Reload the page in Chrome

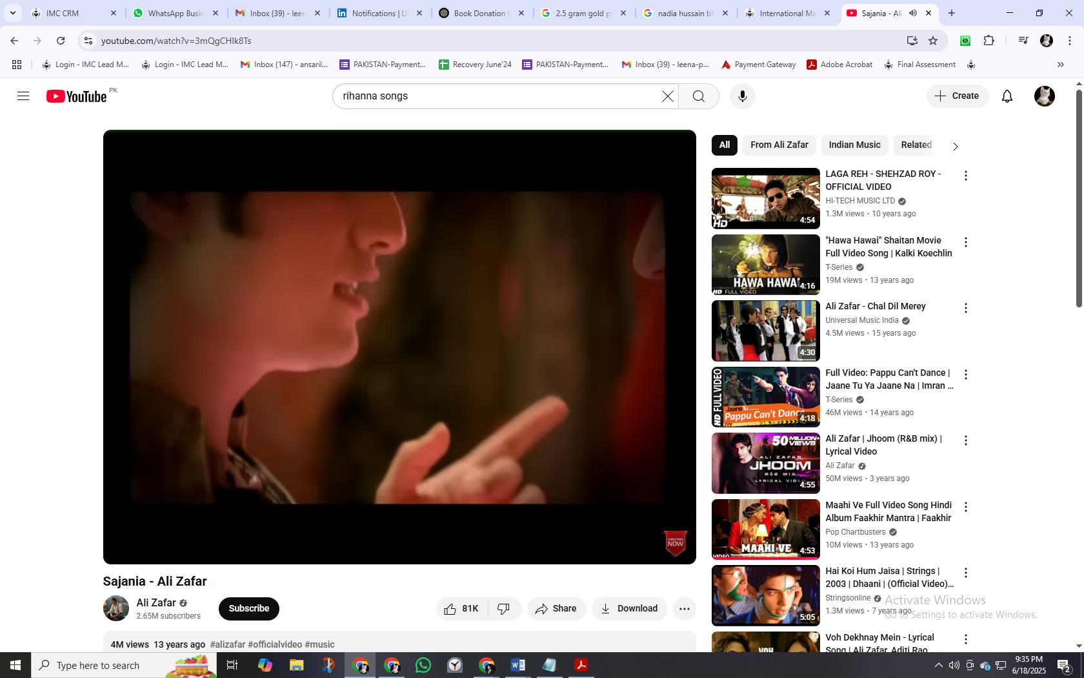click(61, 41)
